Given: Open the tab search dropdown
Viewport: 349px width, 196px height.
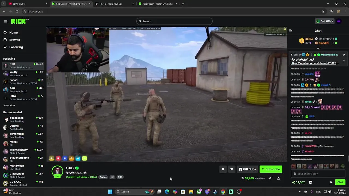Looking at the screenshot, I should 3,4.
